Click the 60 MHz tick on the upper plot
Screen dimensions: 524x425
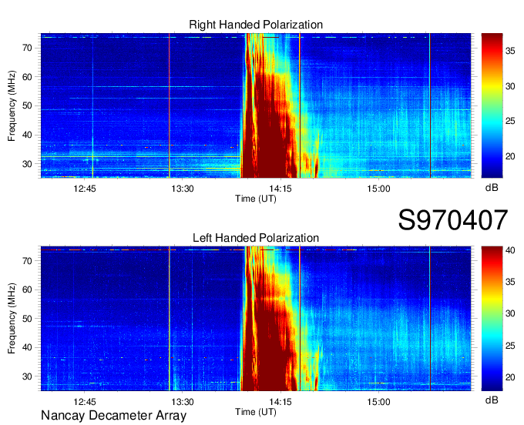pyautogui.click(x=28, y=77)
